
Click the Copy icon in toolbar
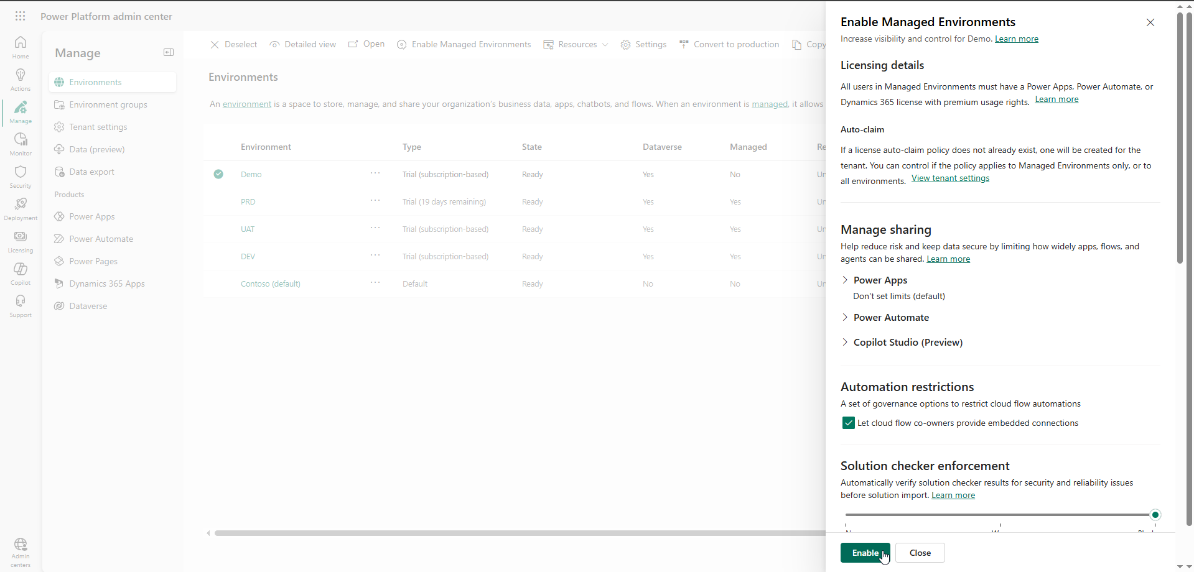(x=796, y=45)
